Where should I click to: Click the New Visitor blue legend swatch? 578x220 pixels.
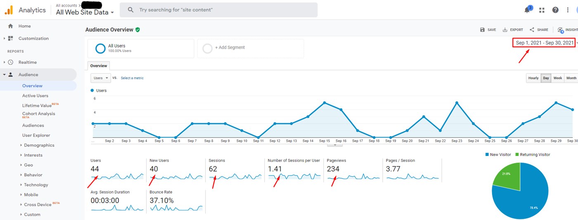[487, 154]
